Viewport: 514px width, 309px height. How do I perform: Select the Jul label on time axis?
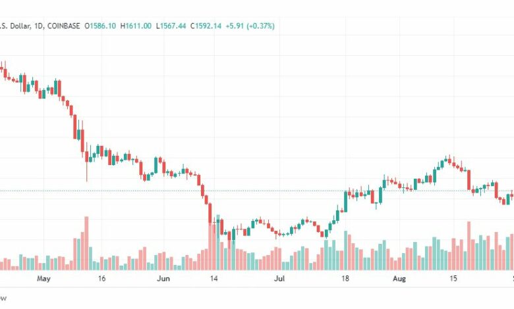click(x=279, y=279)
